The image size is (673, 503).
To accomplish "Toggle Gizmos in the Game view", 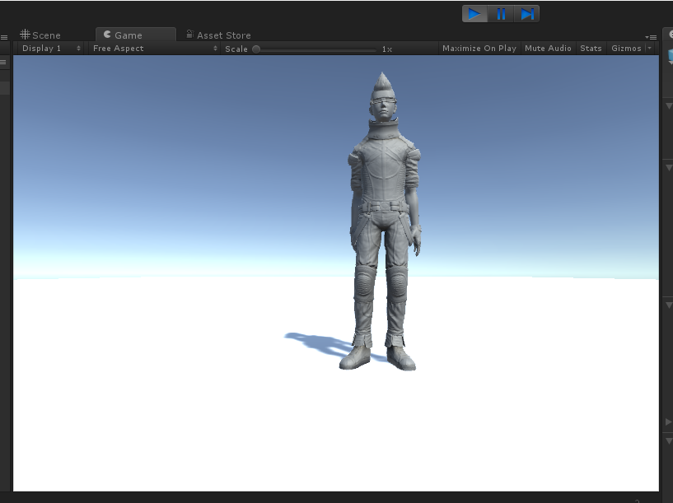I will click(626, 49).
